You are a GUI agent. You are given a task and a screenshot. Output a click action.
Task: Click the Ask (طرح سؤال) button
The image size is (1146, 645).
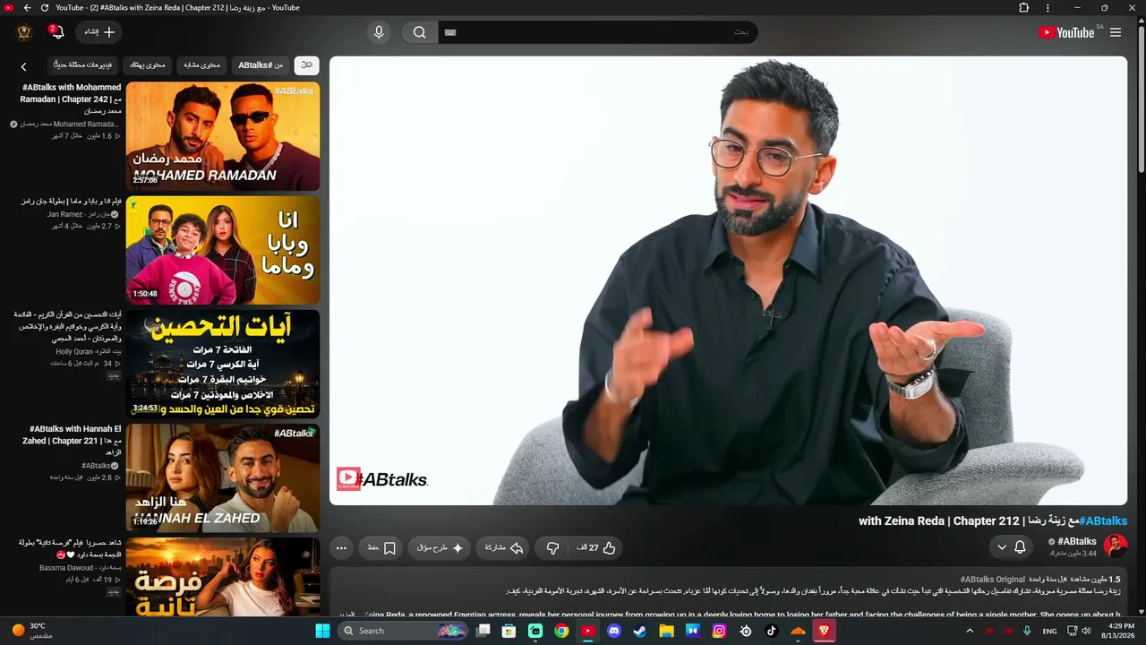(x=440, y=547)
